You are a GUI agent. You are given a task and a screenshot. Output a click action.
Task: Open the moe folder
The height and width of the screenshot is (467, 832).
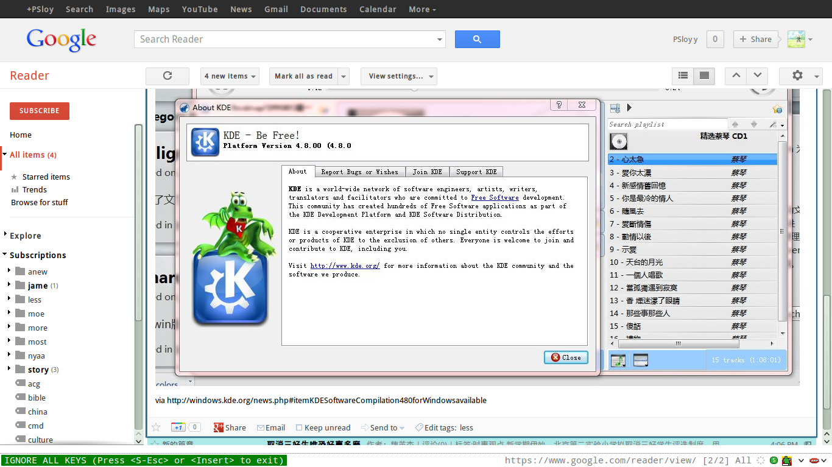[x=36, y=314]
